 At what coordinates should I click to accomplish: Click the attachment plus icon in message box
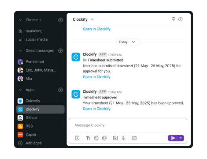click(77, 138)
